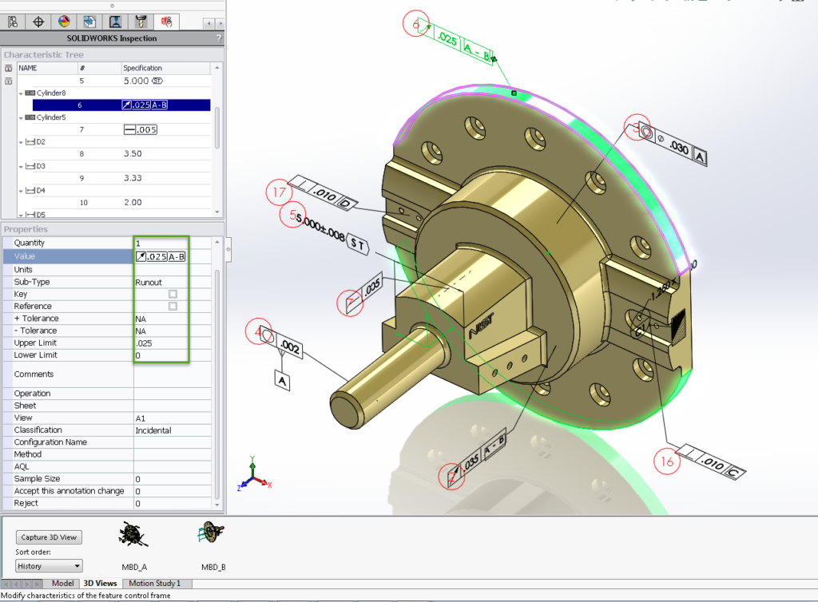Click balloon 17 in the 3D view

point(279,192)
